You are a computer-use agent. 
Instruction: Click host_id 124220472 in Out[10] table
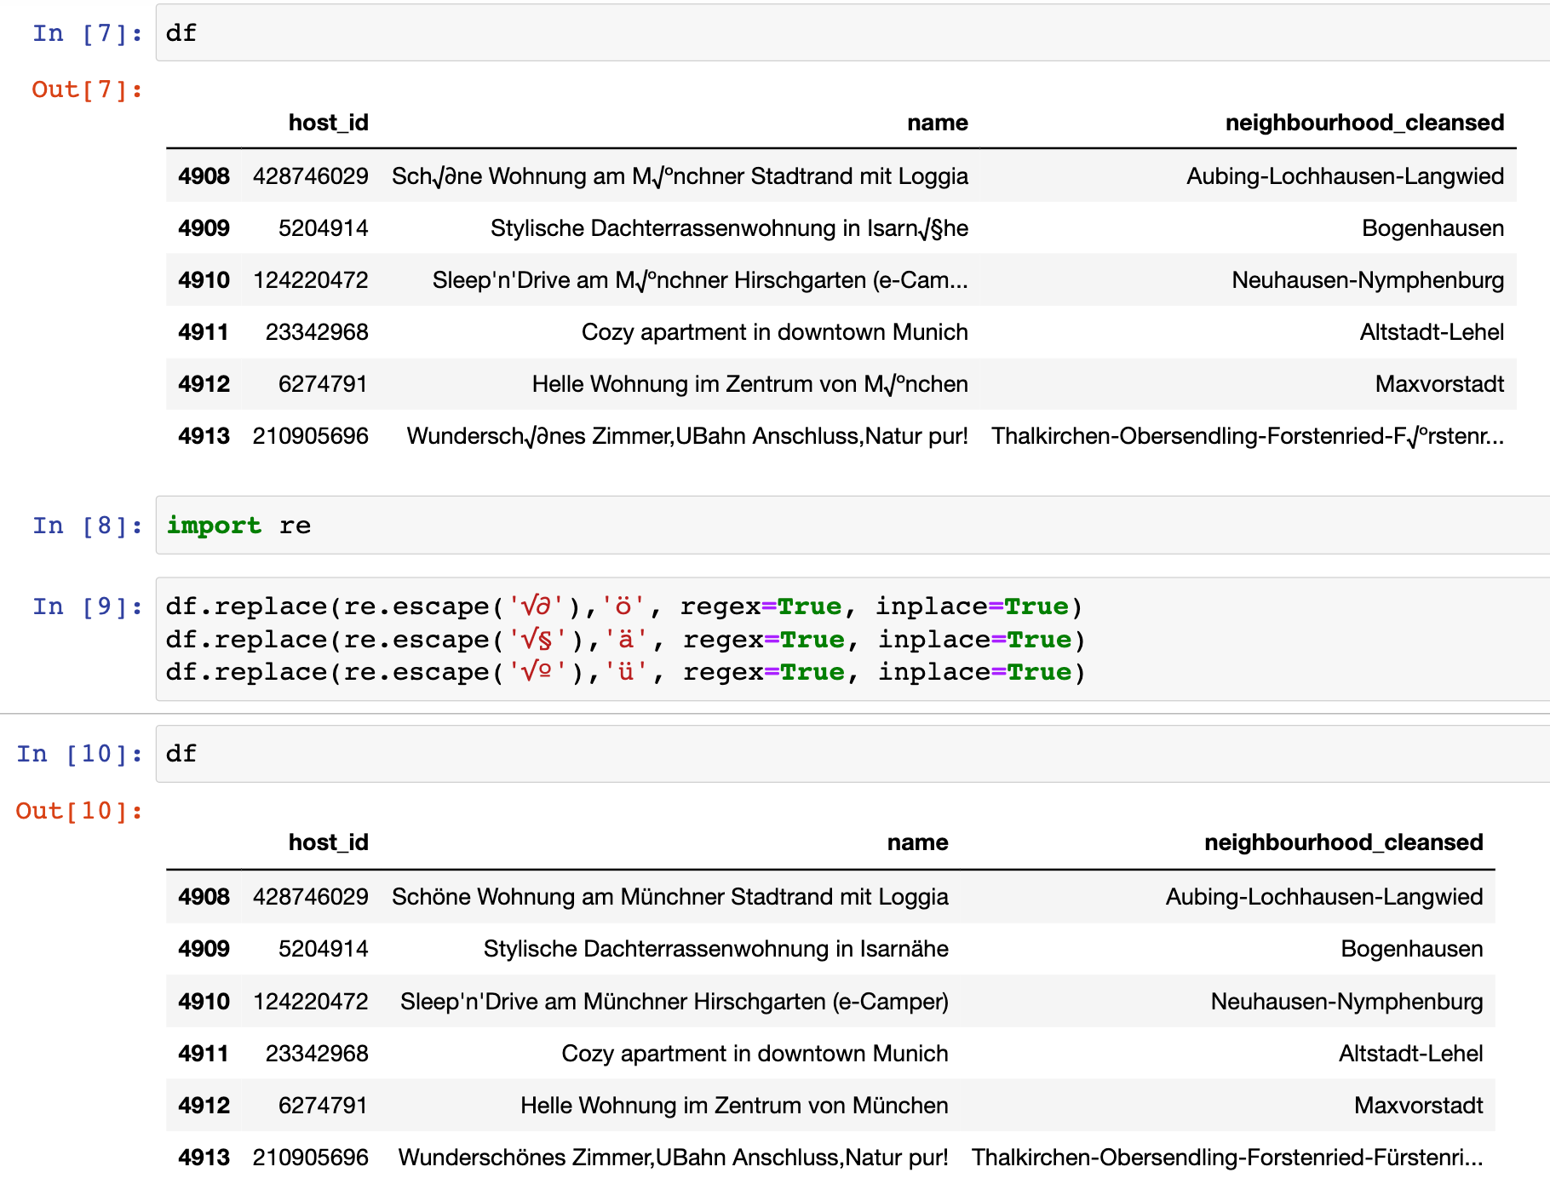pyautogui.click(x=310, y=1002)
